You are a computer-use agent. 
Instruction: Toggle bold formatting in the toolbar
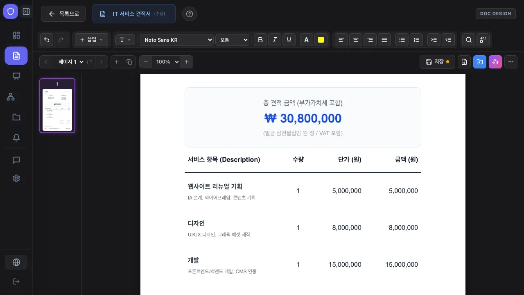coord(260,40)
